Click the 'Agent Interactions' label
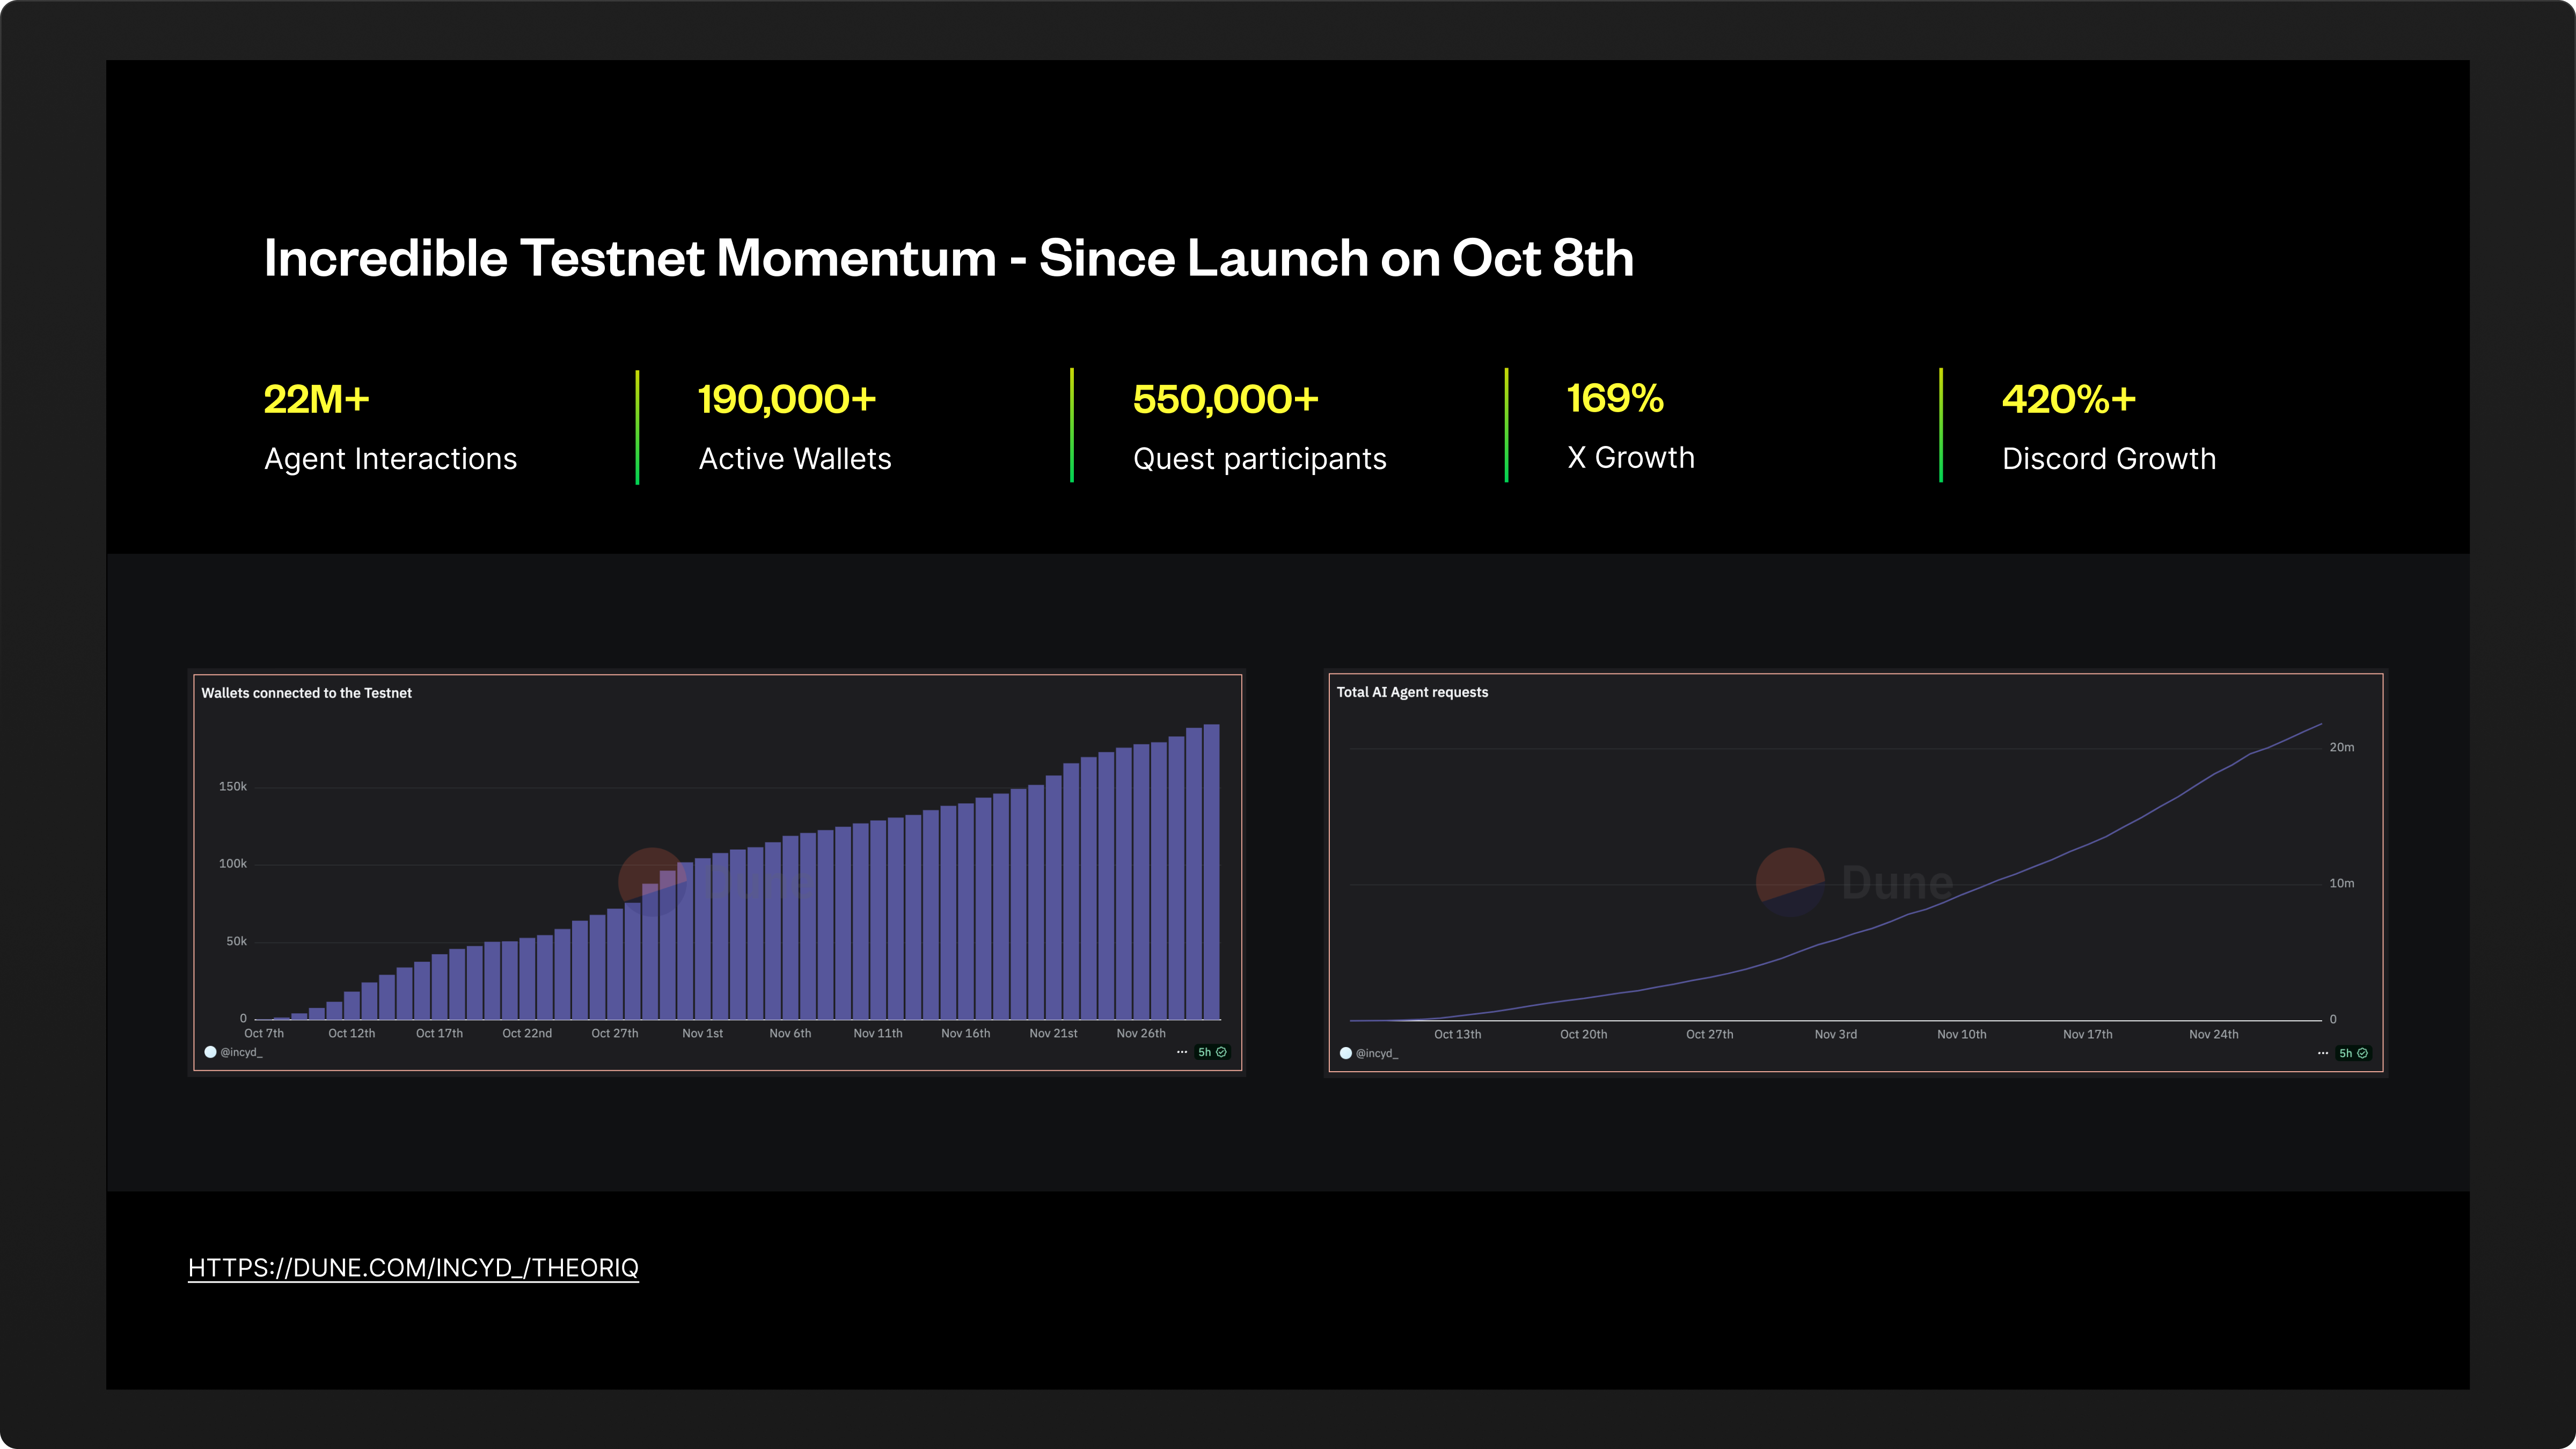The width and height of the screenshot is (2576, 1449). coord(390,459)
